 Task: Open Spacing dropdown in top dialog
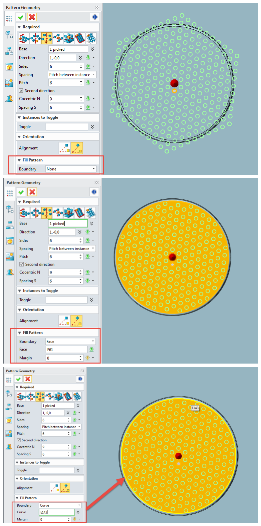click(72, 75)
